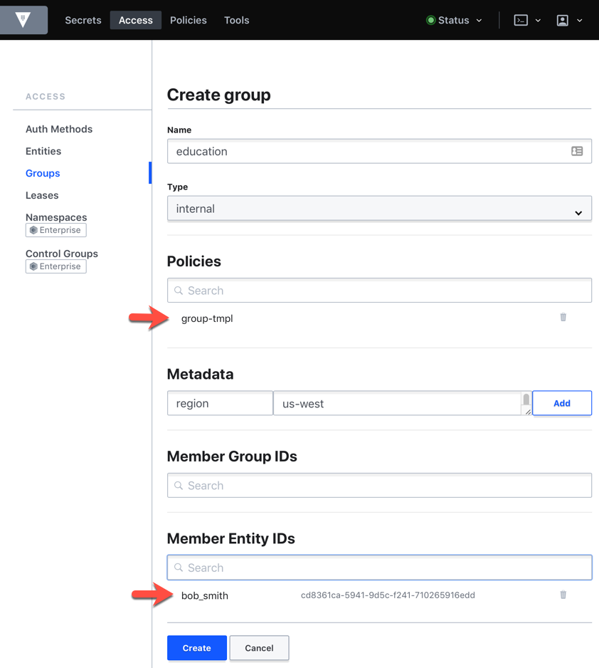Open the Tools section in the navbar
The width and height of the screenshot is (599, 668).
[x=236, y=20]
